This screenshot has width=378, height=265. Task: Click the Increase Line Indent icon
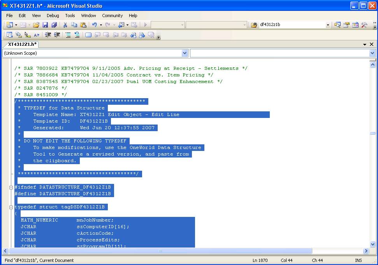click(x=57, y=35)
